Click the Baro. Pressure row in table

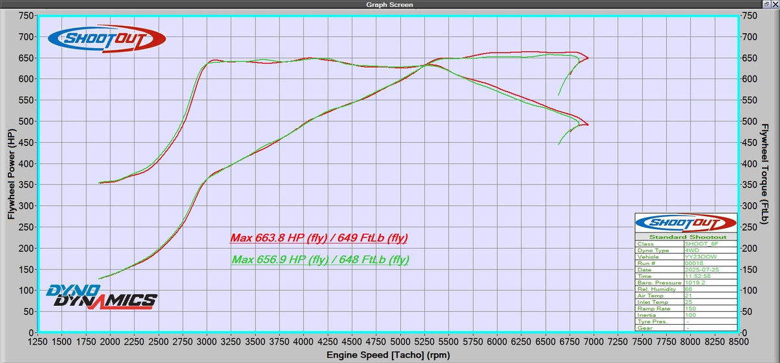coord(686,282)
